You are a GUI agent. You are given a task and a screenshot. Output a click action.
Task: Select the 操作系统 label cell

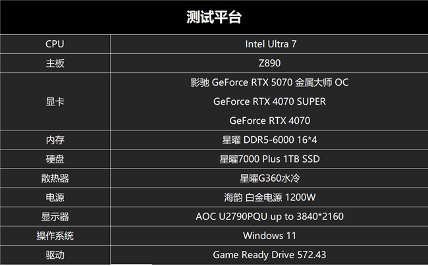[55, 236]
